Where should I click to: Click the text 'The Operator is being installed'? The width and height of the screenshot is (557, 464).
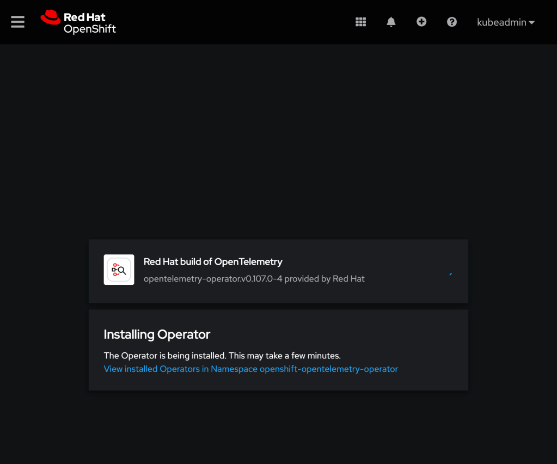[x=165, y=356]
